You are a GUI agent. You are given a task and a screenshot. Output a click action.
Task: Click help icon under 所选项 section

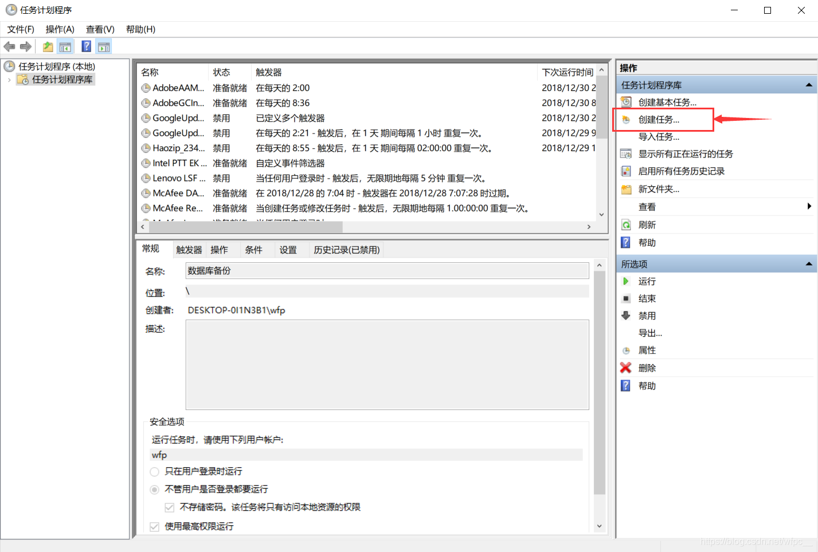coord(626,386)
